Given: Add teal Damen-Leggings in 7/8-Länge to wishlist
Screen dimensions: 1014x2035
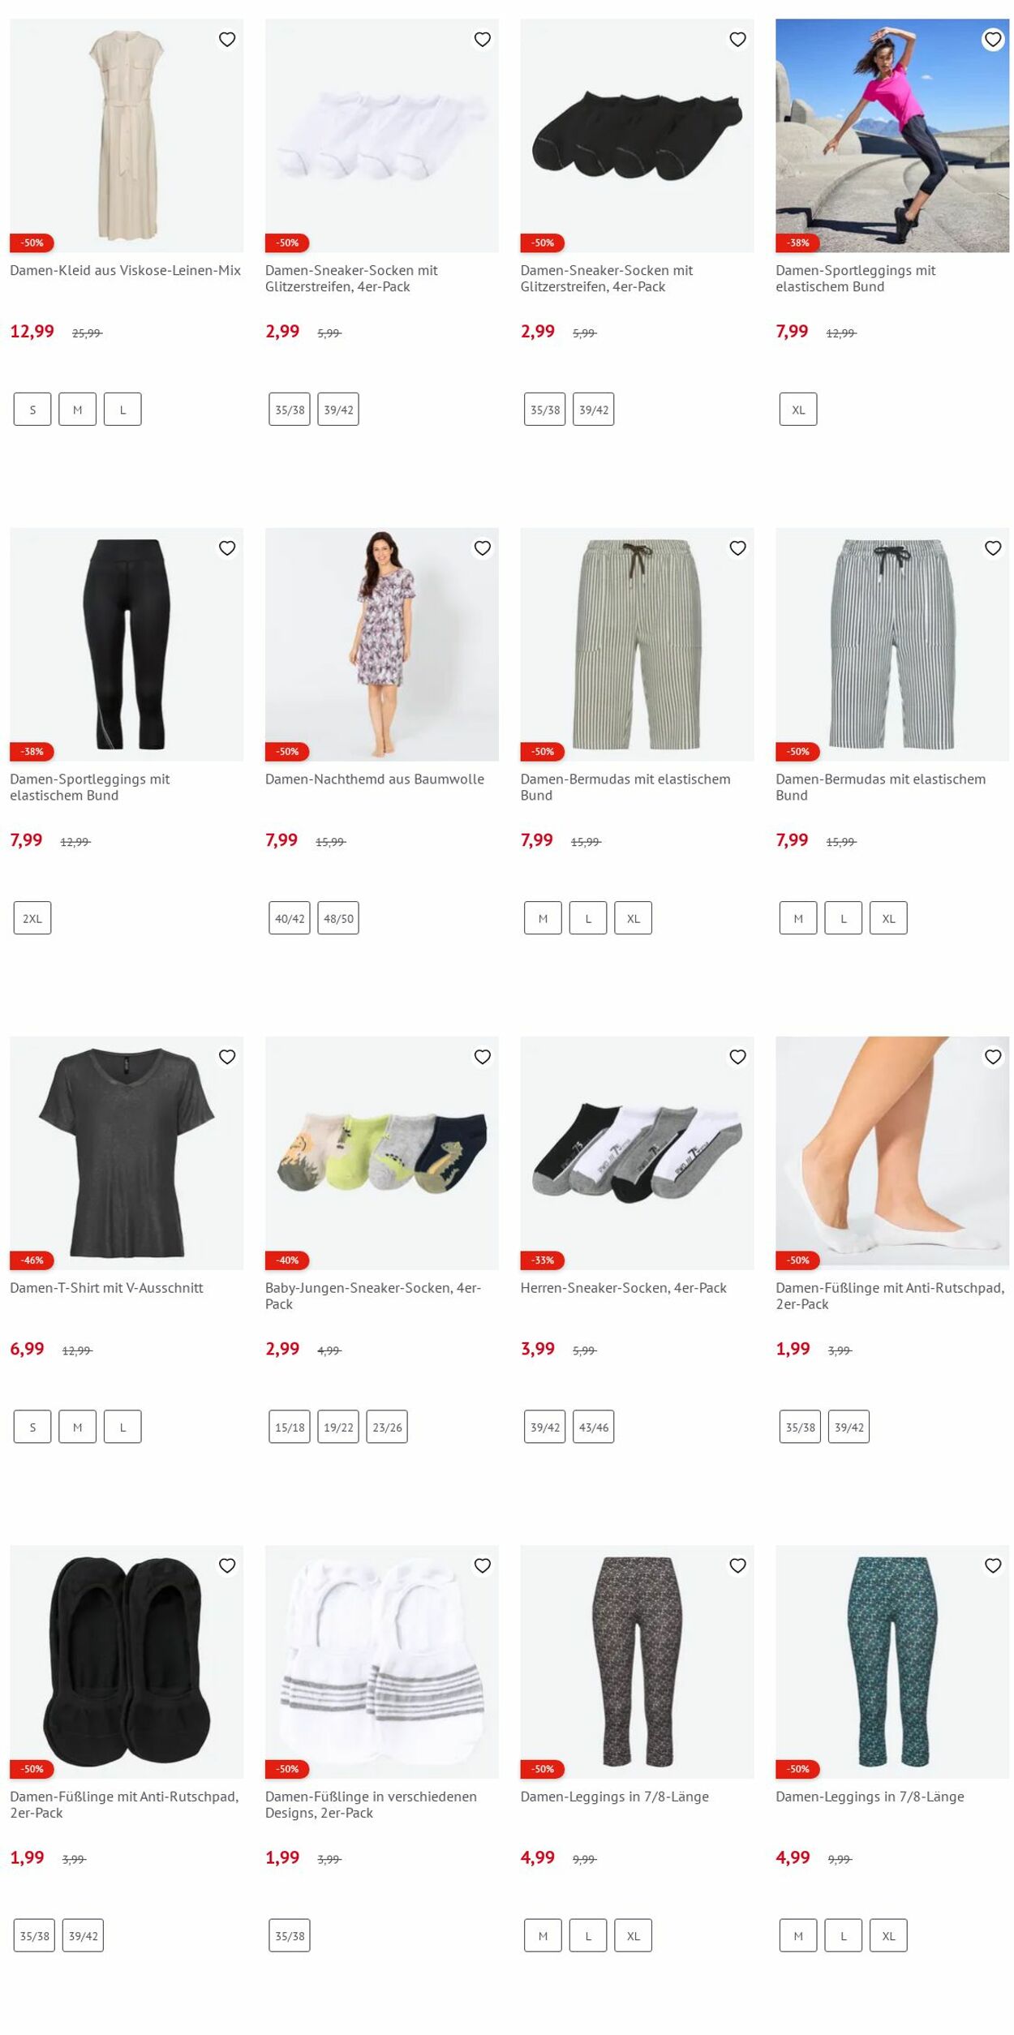Looking at the screenshot, I should 993,1565.
